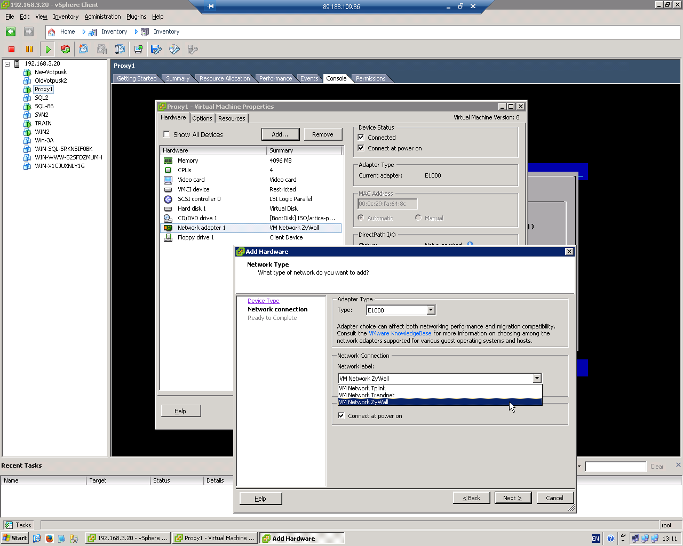Open the File menu
This screenshot has height=546, width=683.
pos(10,17)
